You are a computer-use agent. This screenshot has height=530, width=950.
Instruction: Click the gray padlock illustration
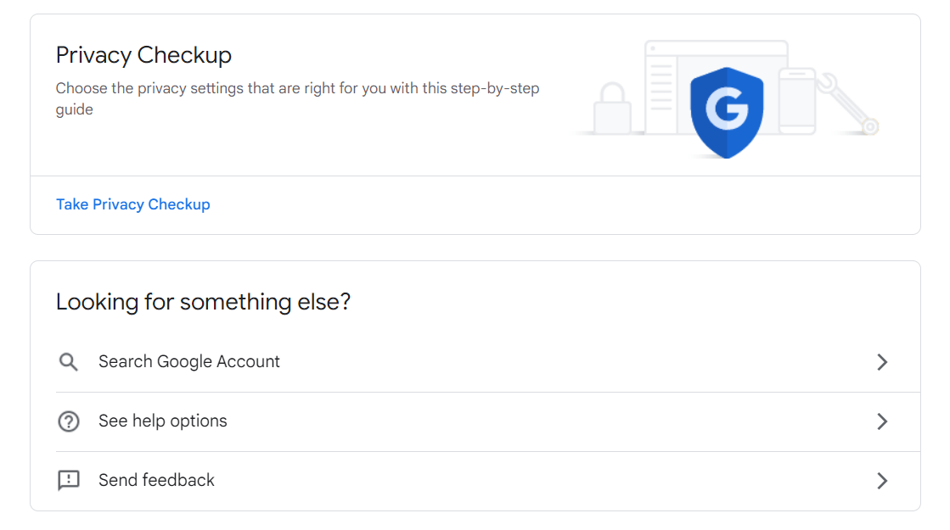[x=612, y=109]
